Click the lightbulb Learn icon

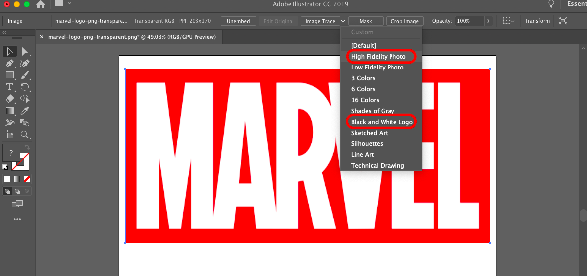[x=551, y=4]
